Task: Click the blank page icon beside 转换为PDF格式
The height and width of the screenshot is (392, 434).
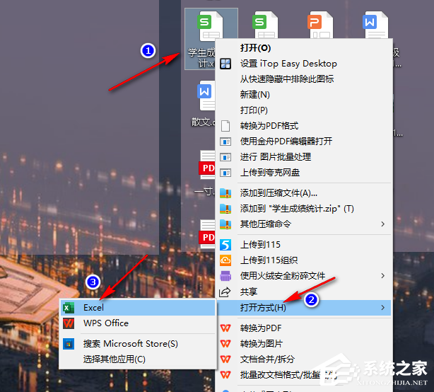Action: coord(225,126)
